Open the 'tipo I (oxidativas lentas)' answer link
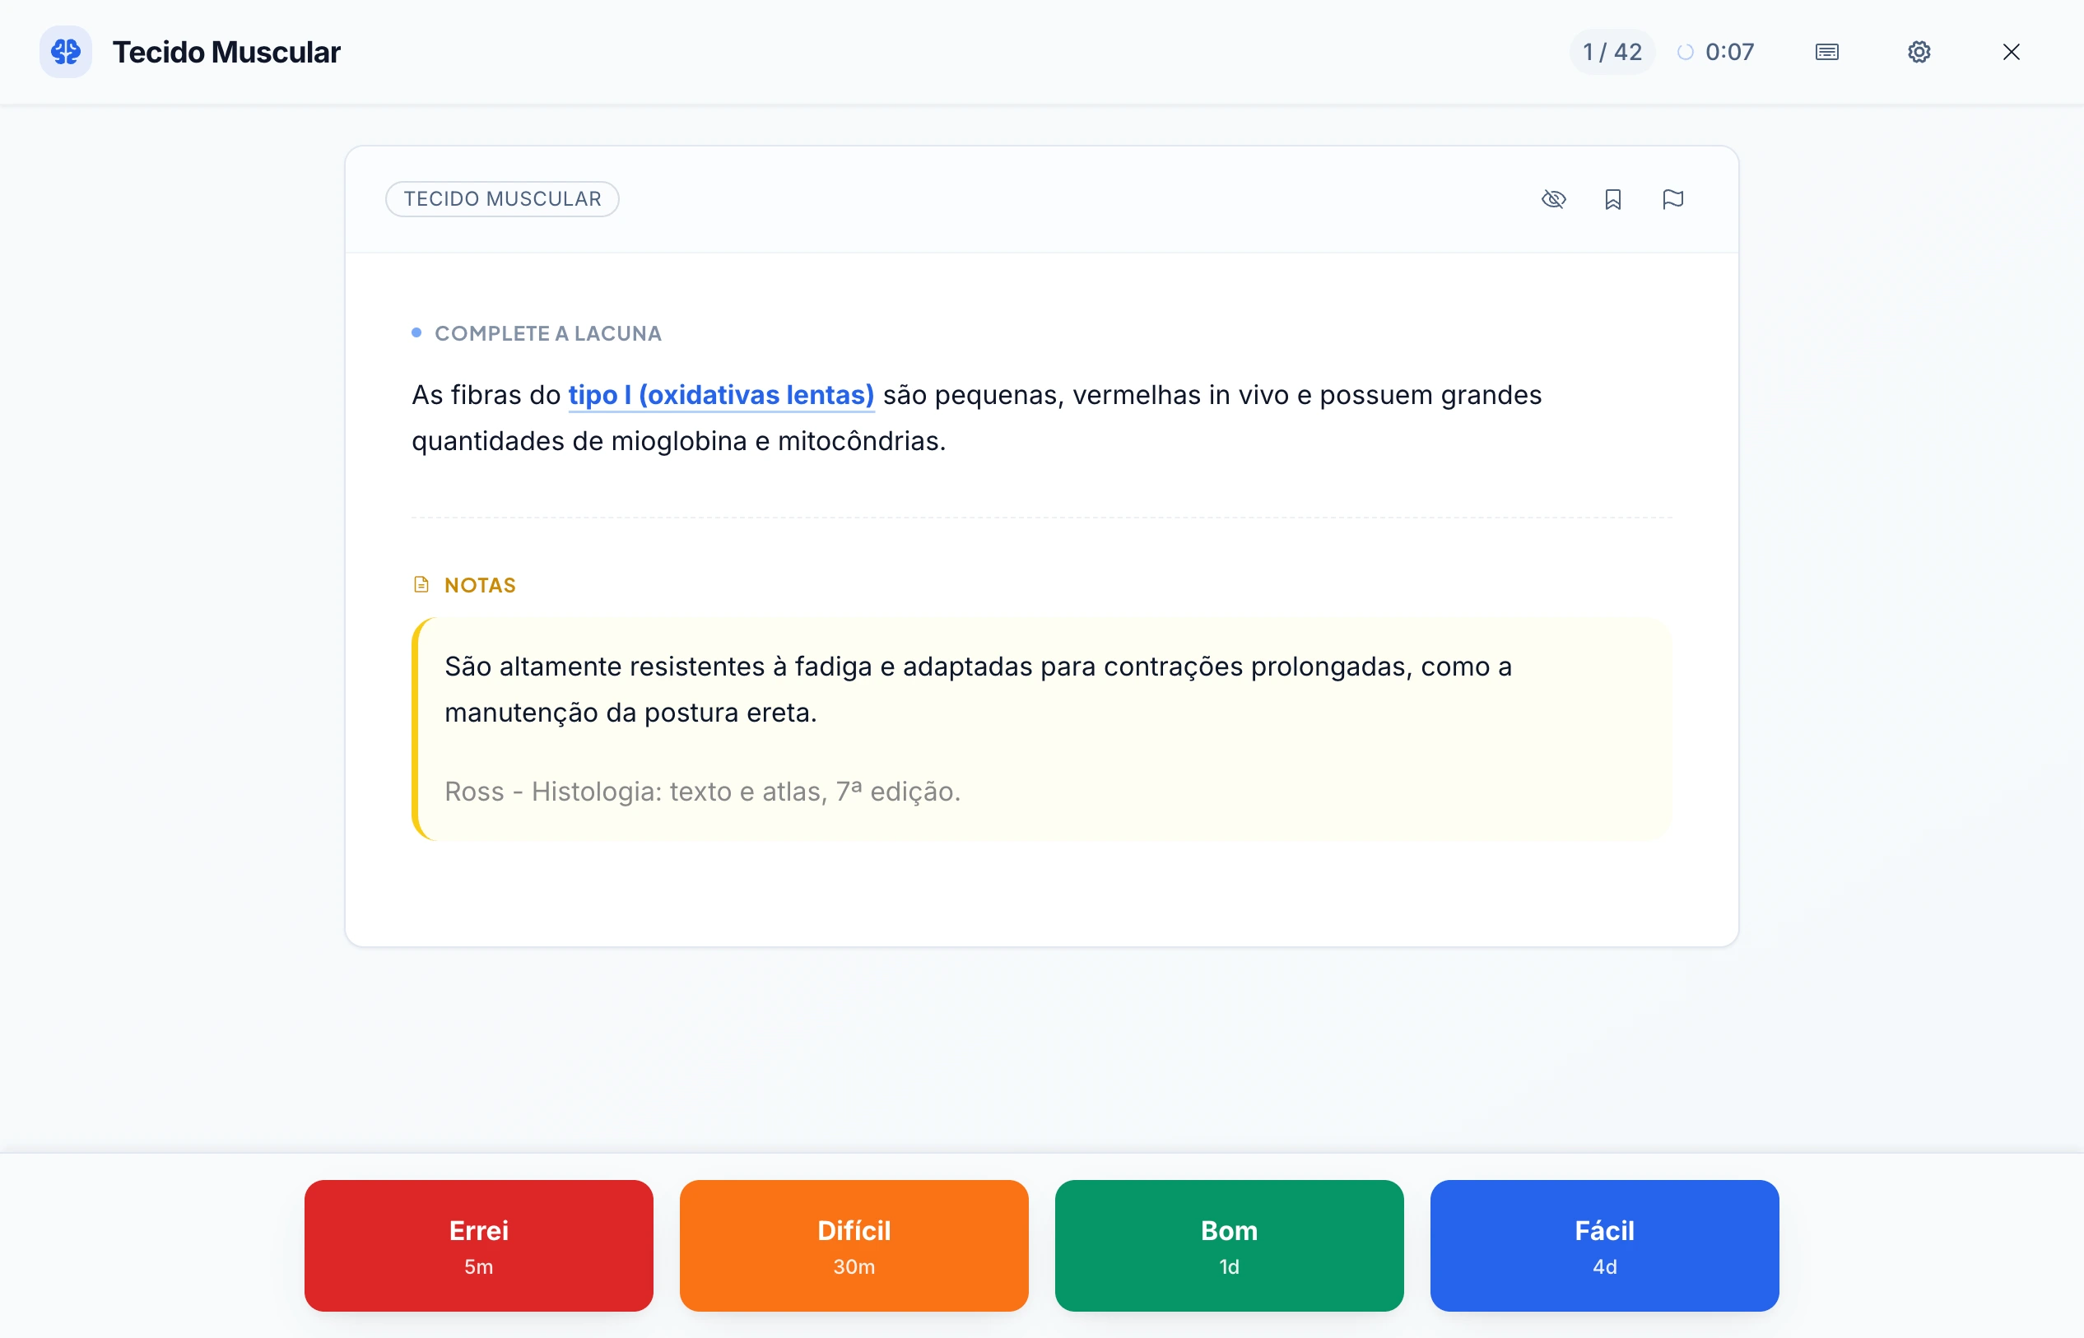This screenshot has width=2084, height=1338. (720, 394)
